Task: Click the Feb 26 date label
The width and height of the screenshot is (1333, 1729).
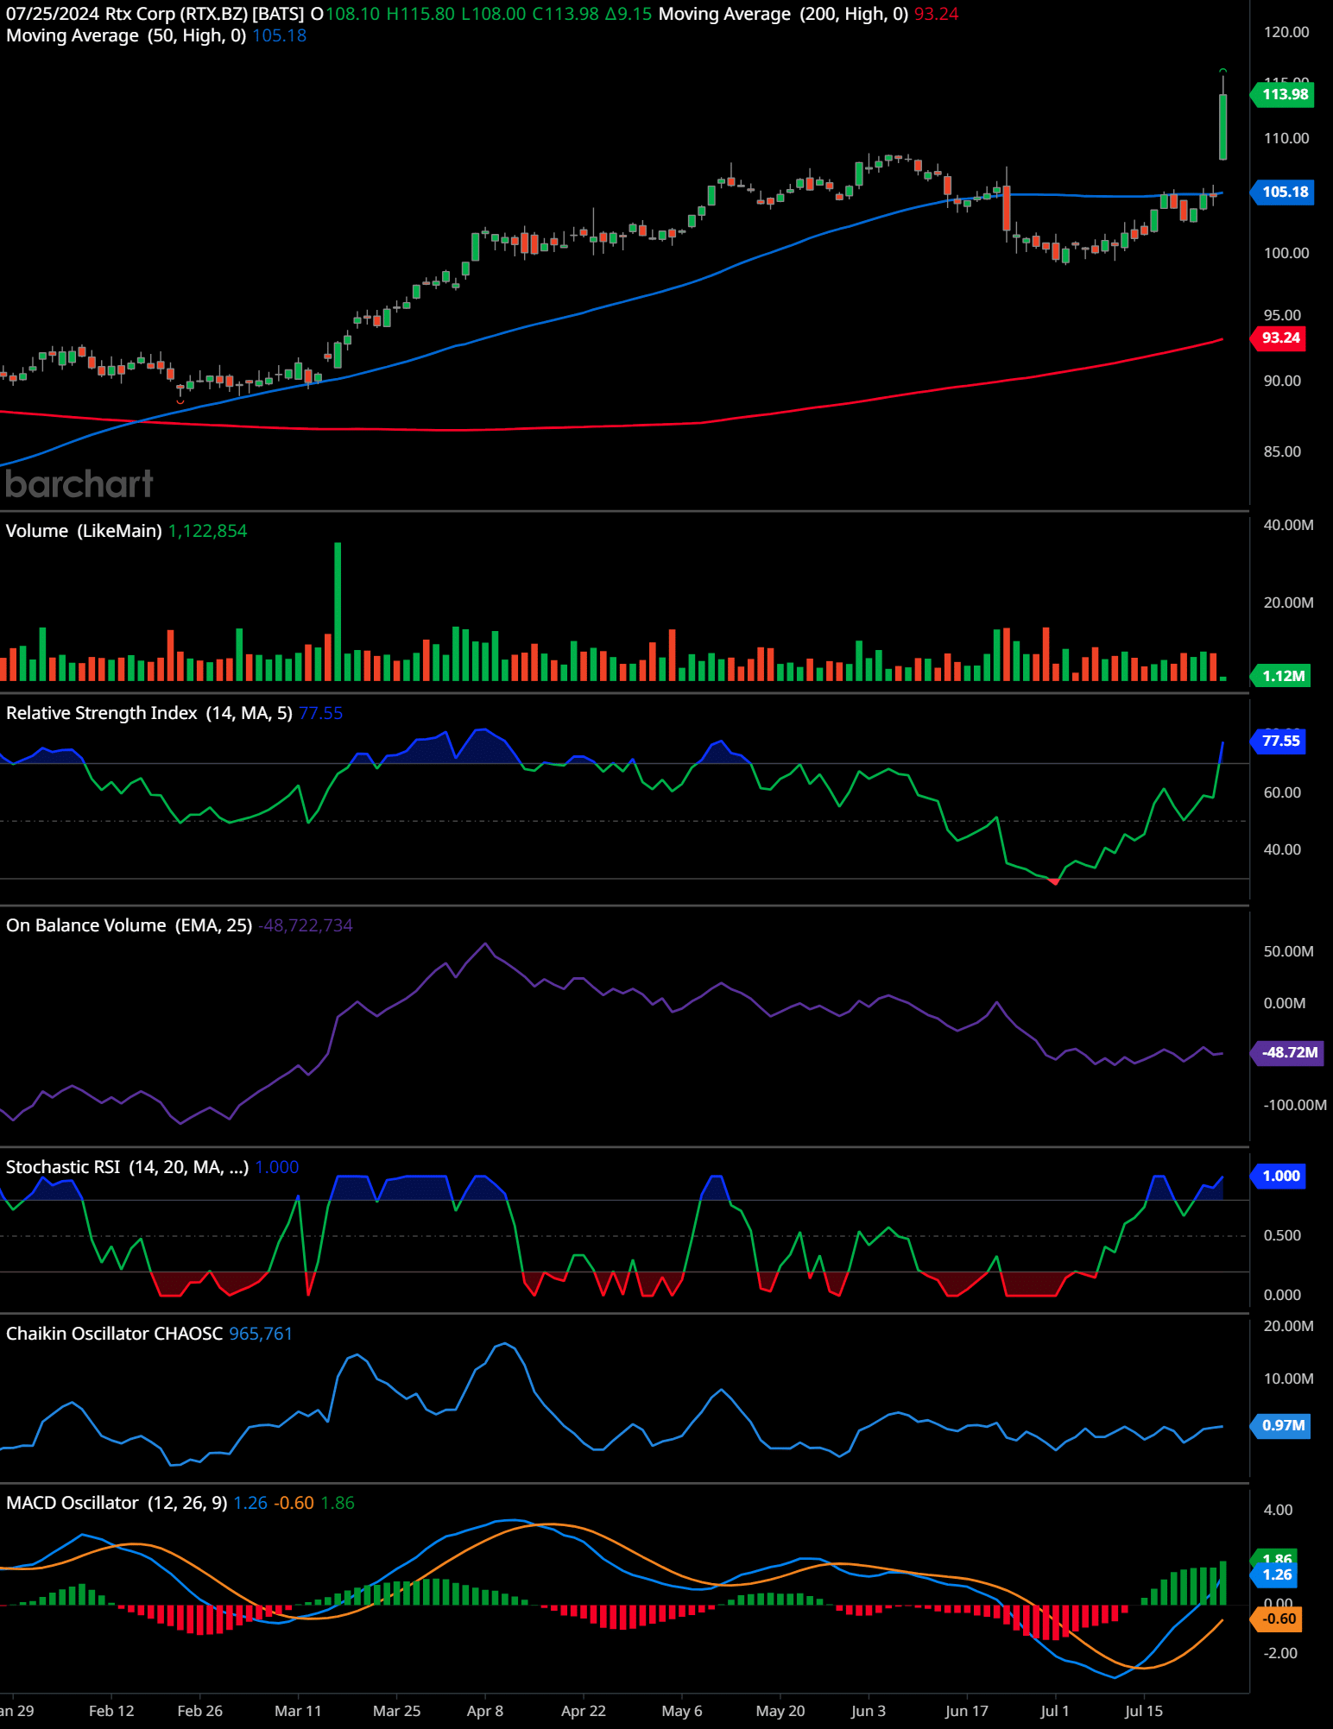Action: (x=199, y=1711)
